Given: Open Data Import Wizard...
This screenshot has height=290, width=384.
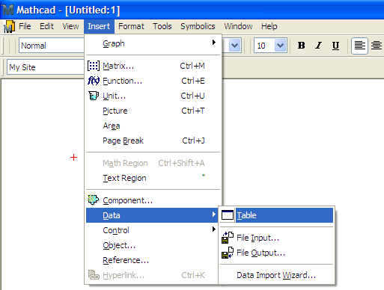Looking at the screenshot, I should [276, 275].
